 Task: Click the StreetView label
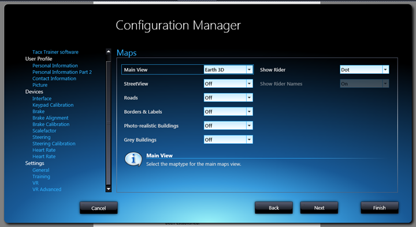pos(136,84)
